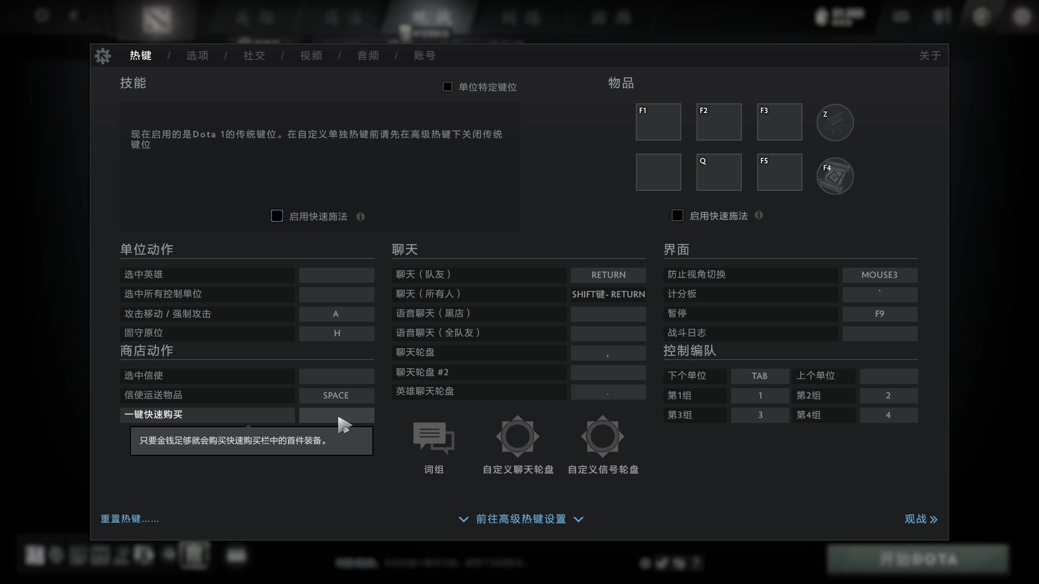Viewport: 1039px width, 584px height.
Task: Open 观战 via the double arrow link
Action: click(x=920, y=519)
